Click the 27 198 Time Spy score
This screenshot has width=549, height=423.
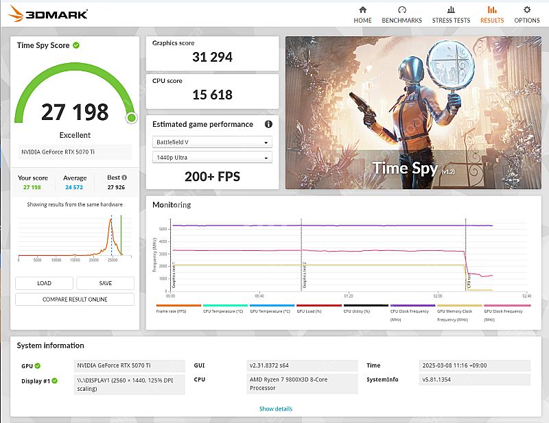point(75,112)
